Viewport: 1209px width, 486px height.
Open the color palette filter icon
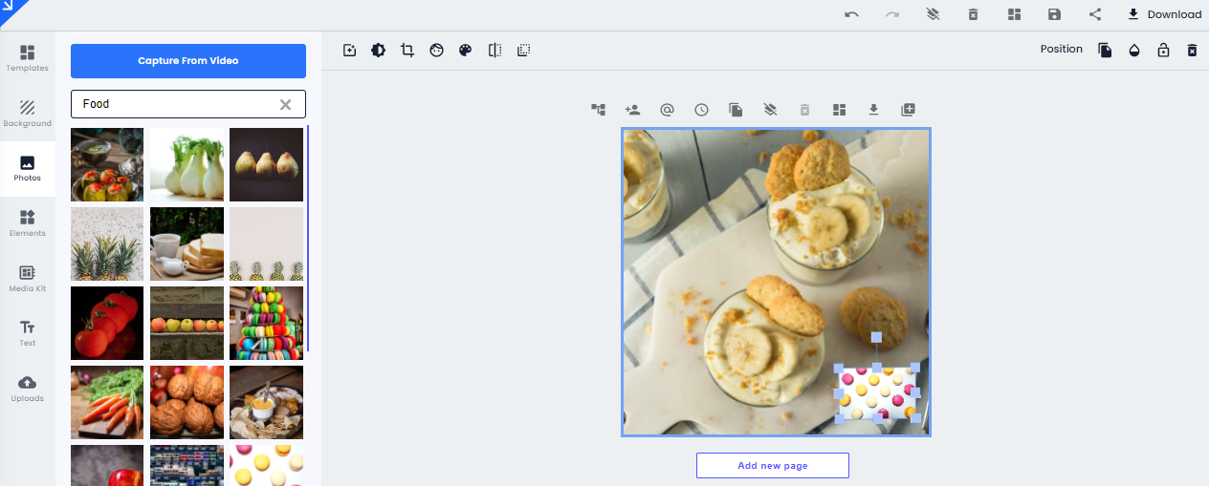tap(465, 50)
